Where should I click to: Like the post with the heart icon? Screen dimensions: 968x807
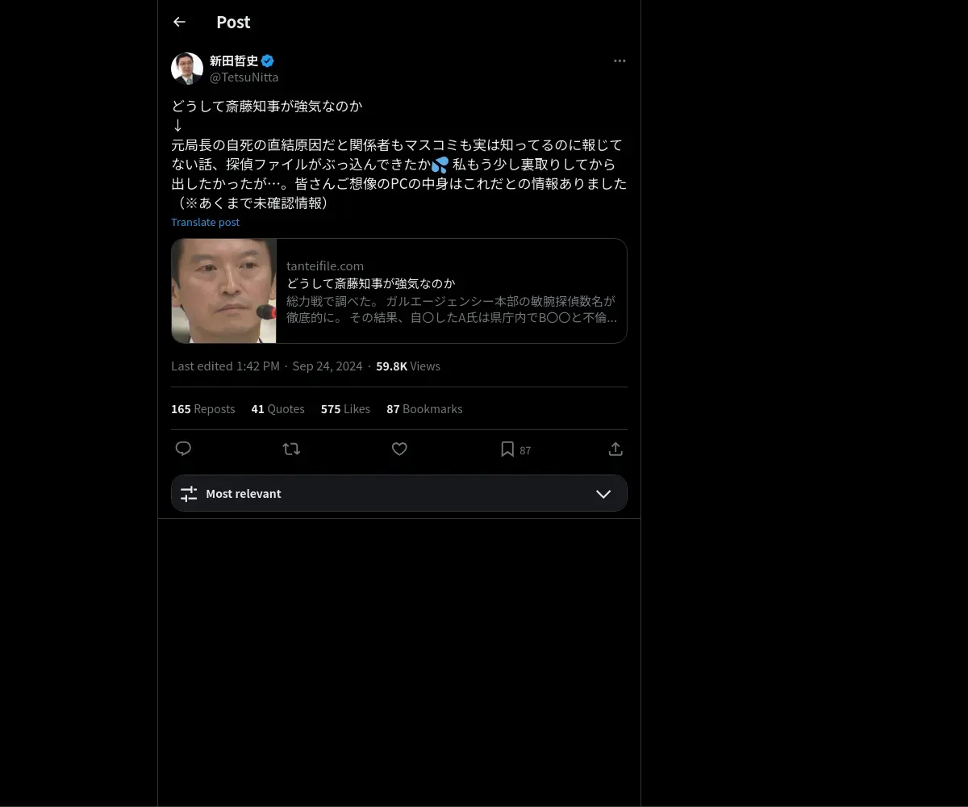[x=399, y=449]
